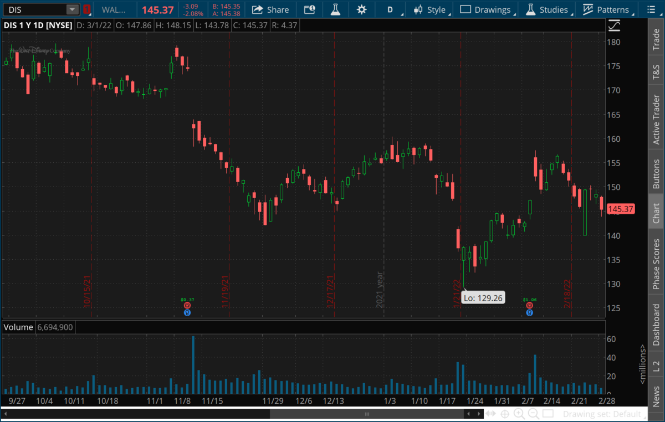This screenshot has width=665, height=422.
Task: Open the quick quote clipboard icon
Action: click(x=310, y=9)
